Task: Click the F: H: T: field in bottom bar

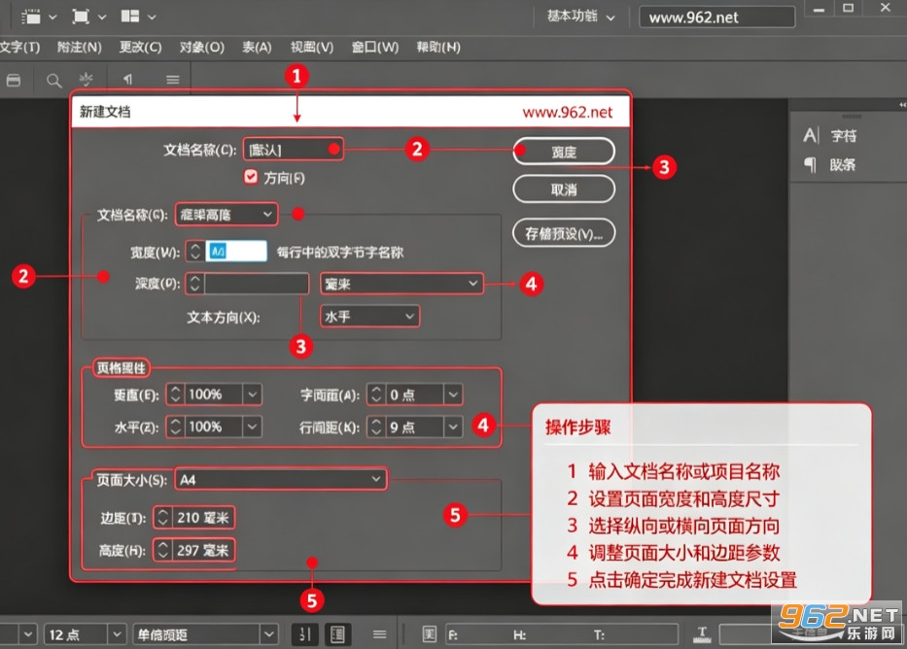Action: coord(561,634)
